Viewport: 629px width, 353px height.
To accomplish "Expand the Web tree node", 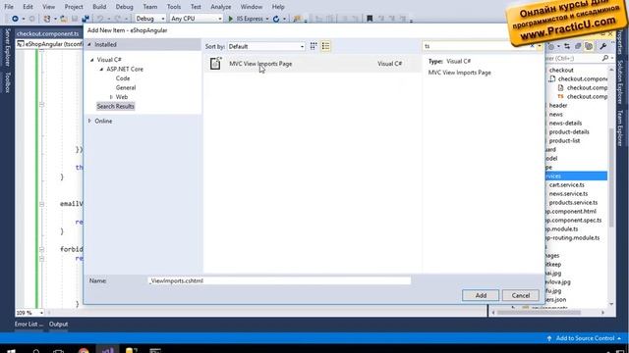I will coord(111,97).
